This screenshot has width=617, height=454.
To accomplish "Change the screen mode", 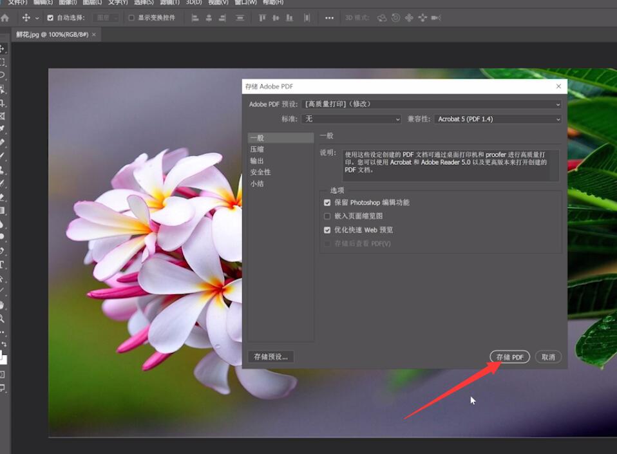I will click(3, 388).
